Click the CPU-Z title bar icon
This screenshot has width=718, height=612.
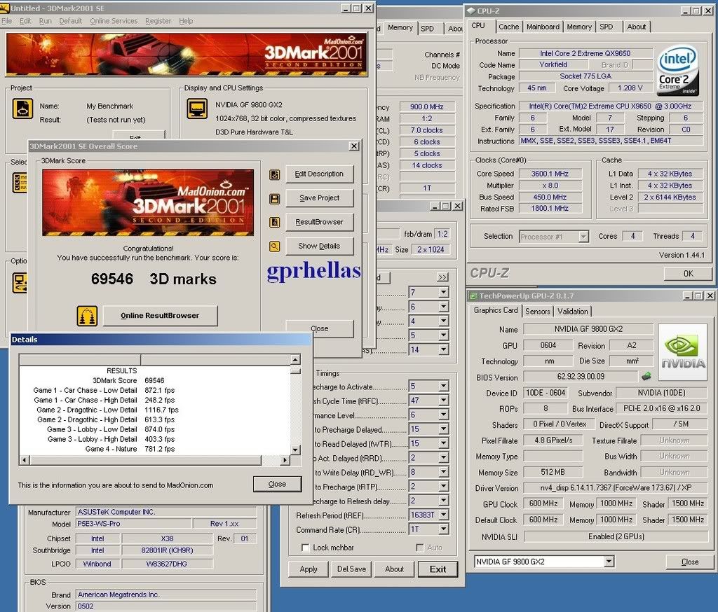click(x=471, y=11)
